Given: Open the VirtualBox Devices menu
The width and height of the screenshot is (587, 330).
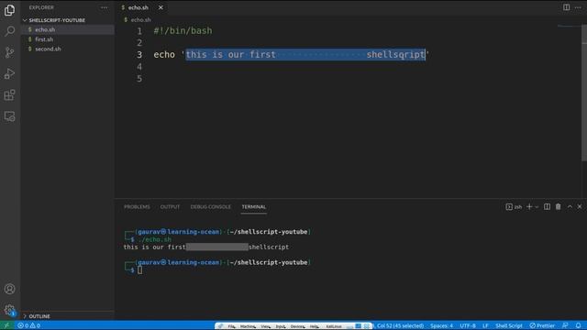Looking at the screenshot, I should pos(297,326).
